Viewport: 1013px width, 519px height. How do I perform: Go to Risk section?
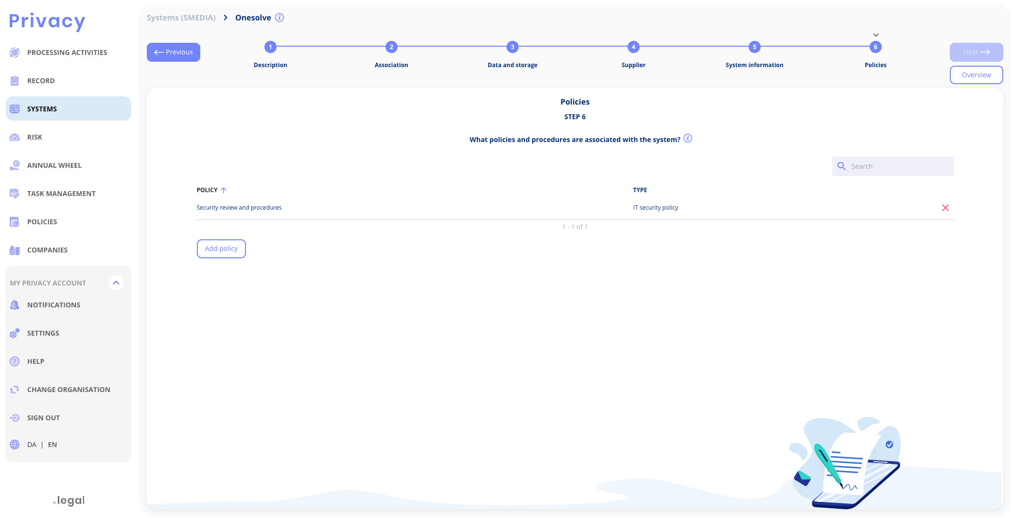69,137
